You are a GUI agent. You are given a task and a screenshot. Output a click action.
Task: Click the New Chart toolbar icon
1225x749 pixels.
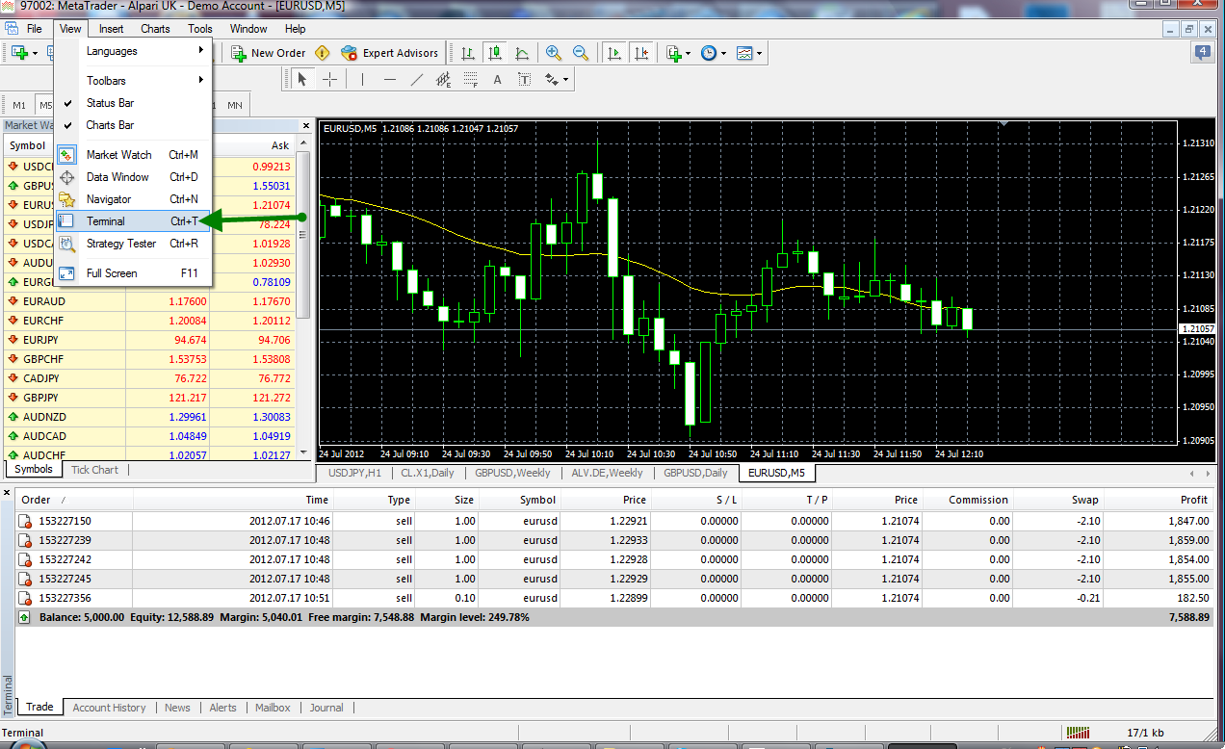point(19,53)
